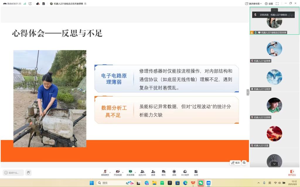This screenshot has height=187, width=300.
Task: Click the 邀请 invite icon
Action: tap(153, 172)
